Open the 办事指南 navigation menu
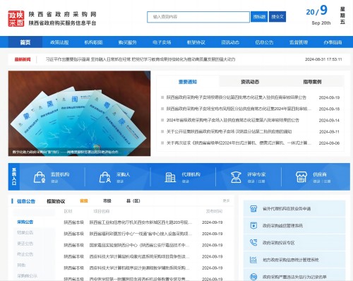This screenshot has width=353, height=281. pos(333,42)
